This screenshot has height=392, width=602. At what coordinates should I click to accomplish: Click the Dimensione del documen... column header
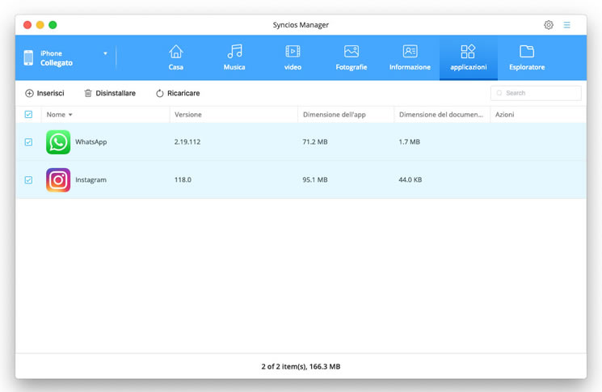pos(440,115)
